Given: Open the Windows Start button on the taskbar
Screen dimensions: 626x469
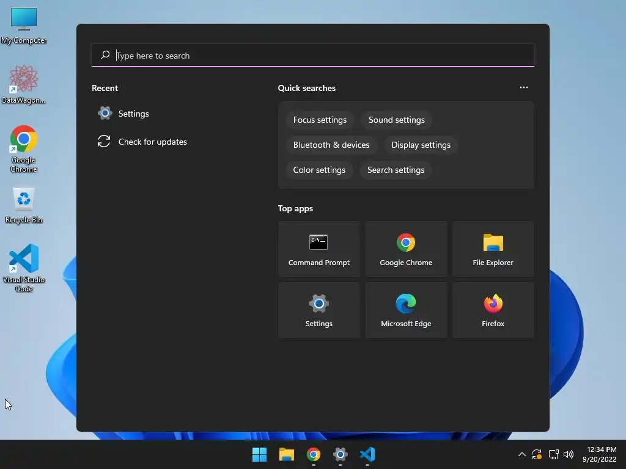Looking at the screenshot, I should coord(259,454).
